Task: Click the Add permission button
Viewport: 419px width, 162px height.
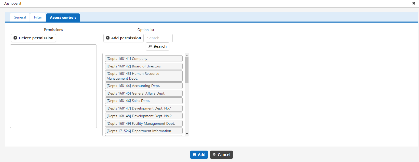Action: (124, 38)
